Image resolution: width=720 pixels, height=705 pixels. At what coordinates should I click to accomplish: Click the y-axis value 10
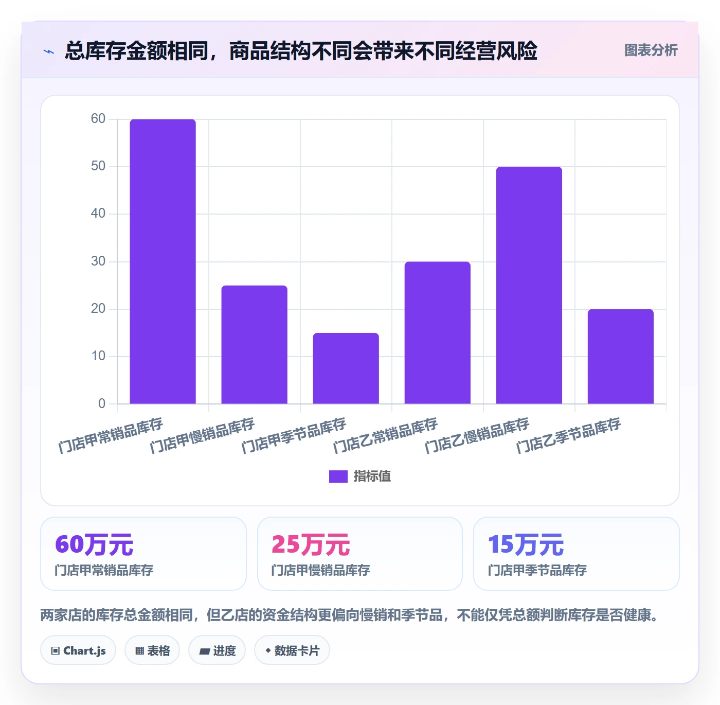click(98, 356)
